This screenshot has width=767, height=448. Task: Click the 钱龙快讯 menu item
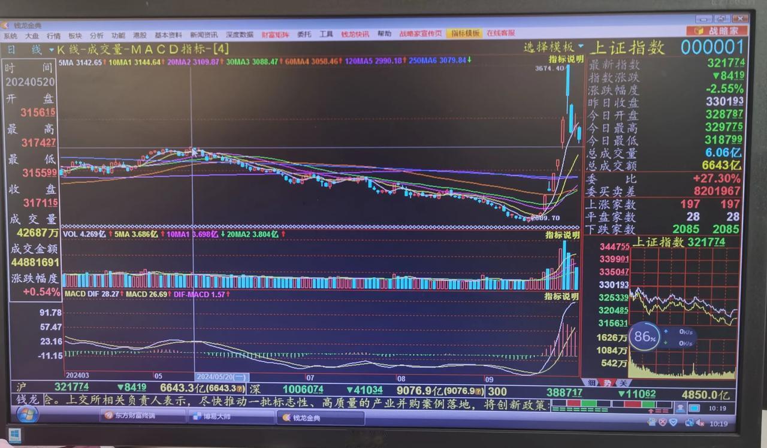pyautogui.click(x=355, y=34)
